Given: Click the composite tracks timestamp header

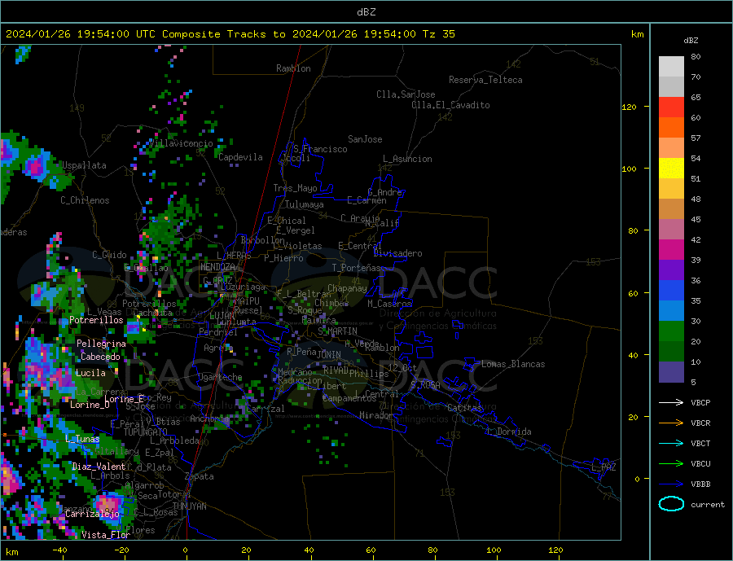Looking at the screenshot, I should [x=230, y=34].
